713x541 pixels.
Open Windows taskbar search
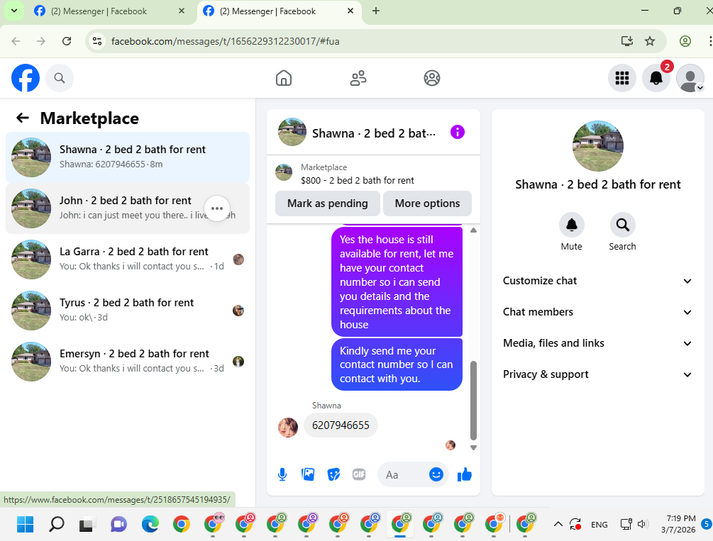point(56,524)
